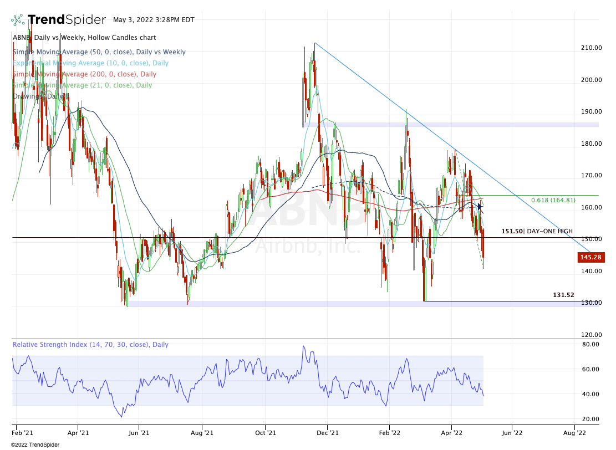
Task: Click the 131.52 support level label
Action: pyautogui.click(x=563, y=295)
